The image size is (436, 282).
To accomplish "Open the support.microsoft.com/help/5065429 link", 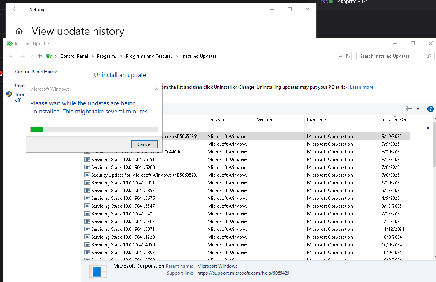I will pos(243,273).
